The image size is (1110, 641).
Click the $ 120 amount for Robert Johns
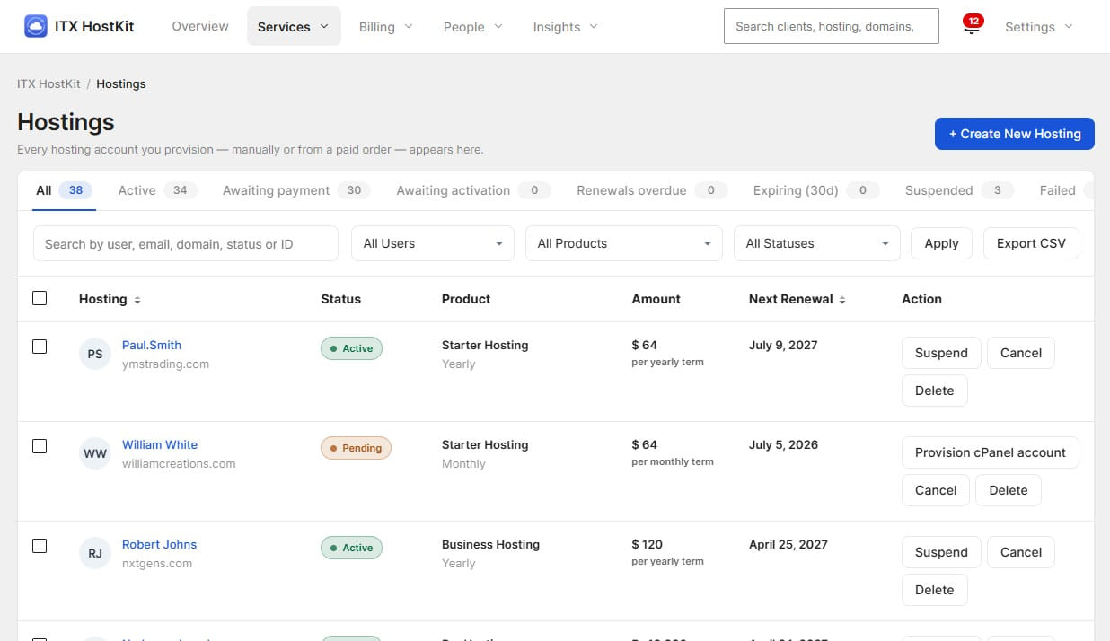click(x=647, y=544)
